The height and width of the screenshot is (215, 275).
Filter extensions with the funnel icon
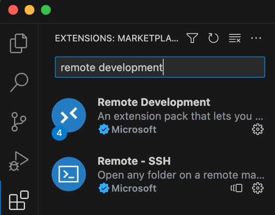point(192,38)
